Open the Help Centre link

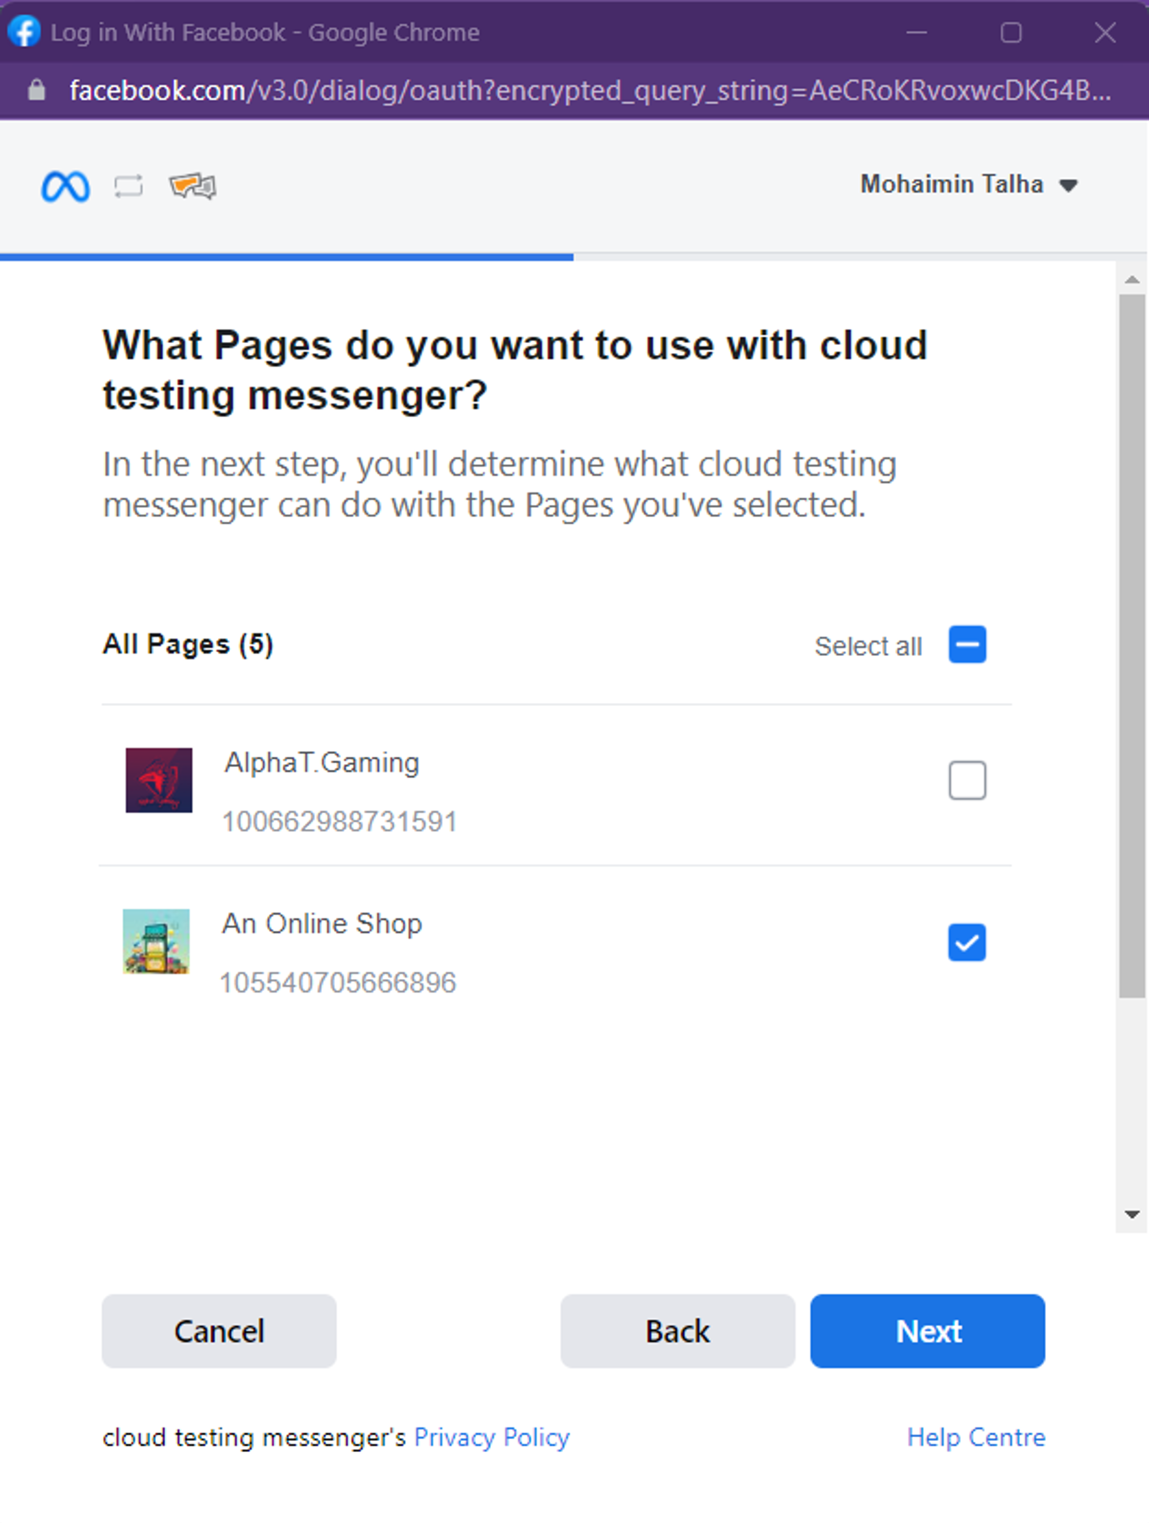[x=976, y=1438]
